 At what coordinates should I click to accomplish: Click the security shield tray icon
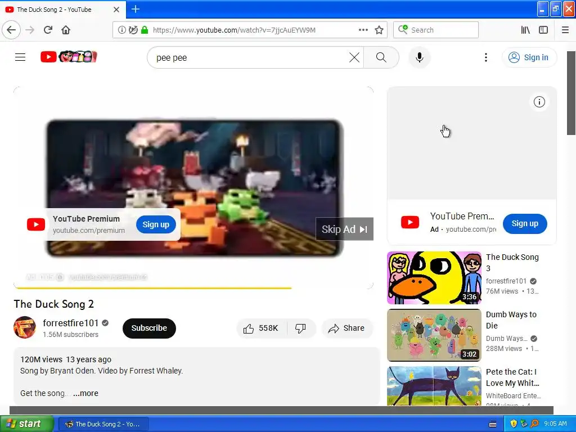click(x=514, y=424)
